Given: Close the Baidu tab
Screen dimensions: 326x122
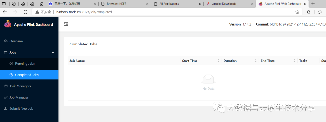Looking at the screenshot, I should point(94,4).
